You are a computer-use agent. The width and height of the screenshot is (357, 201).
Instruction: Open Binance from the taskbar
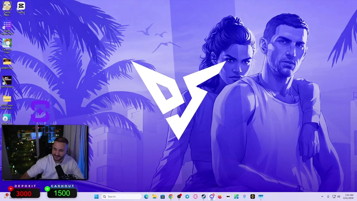(253, 197)
